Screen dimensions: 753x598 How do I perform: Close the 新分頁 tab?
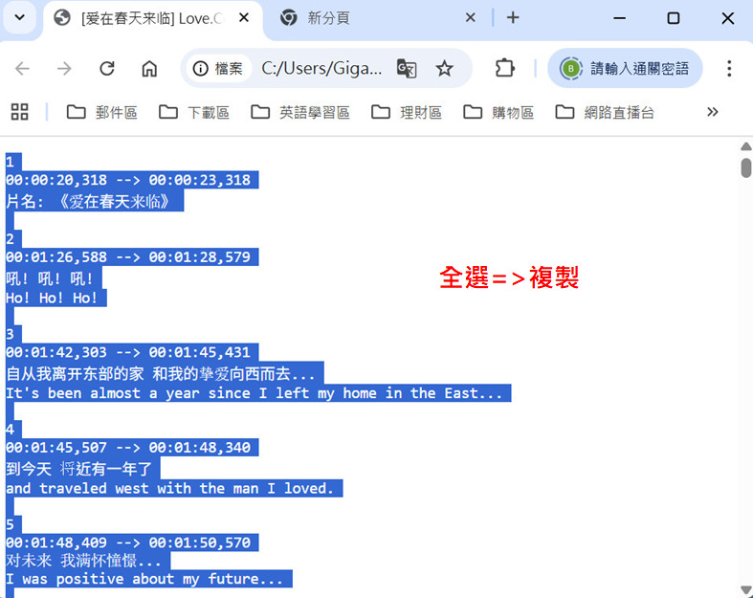pos(471,18)
